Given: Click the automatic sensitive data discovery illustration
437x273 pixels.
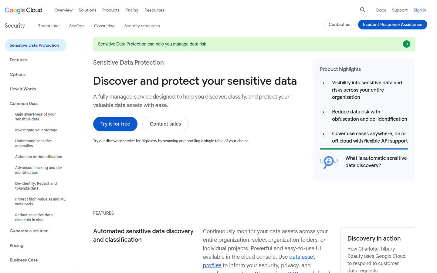Looking at the screenshot, I should click(329, 162).
